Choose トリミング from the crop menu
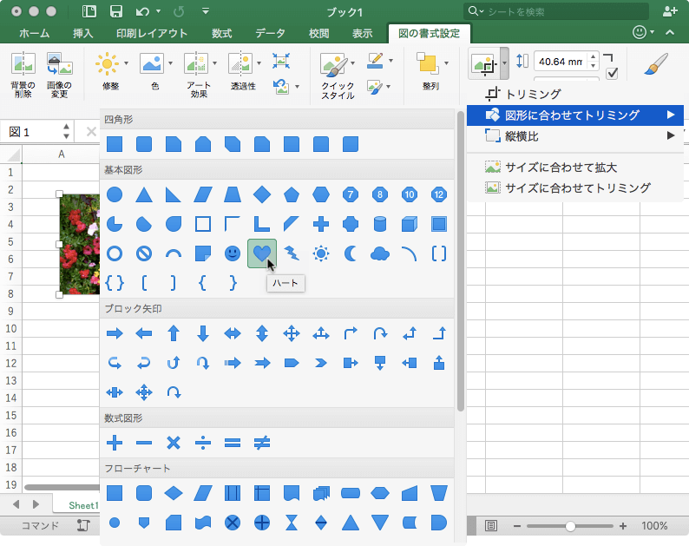The width and height of the screenshot is (689, 546). coord(533,94)
